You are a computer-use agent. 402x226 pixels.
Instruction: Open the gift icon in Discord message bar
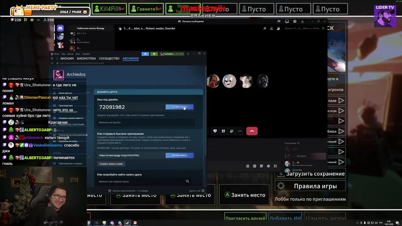pyautogui.click(x=248, y=166)
